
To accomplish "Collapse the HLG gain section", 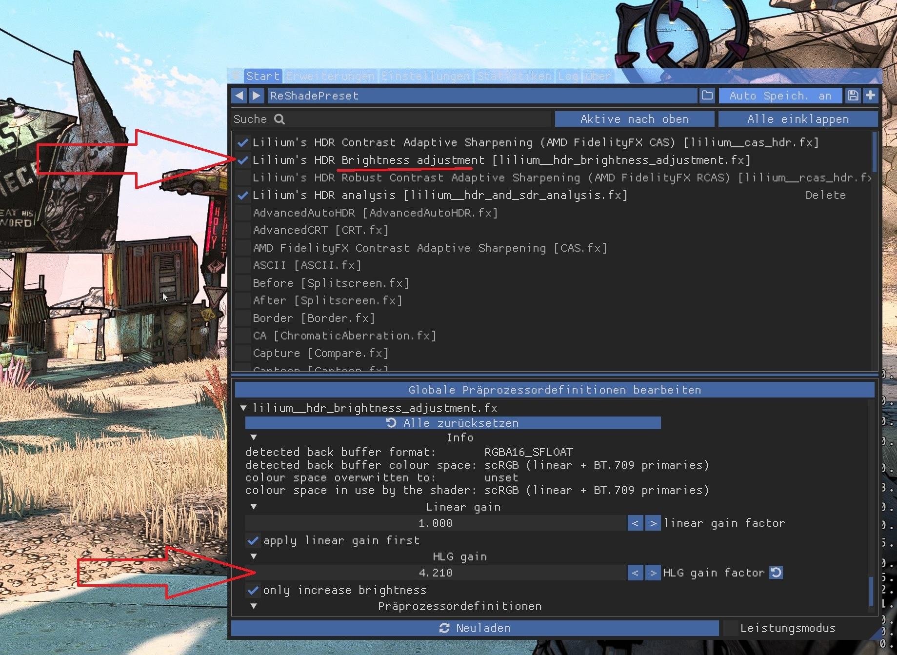I will (254, 556).
